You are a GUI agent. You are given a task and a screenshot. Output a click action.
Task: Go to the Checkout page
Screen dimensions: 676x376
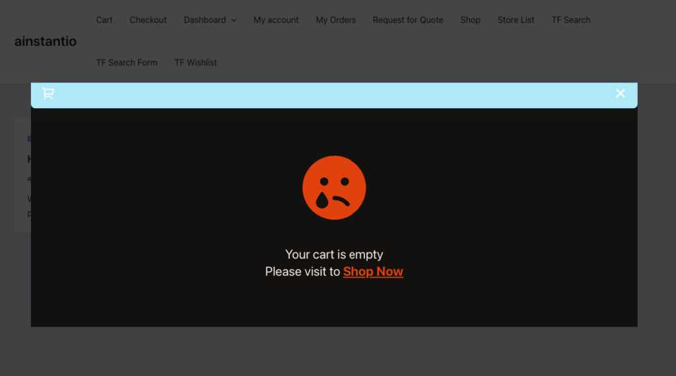click(148, 20)
